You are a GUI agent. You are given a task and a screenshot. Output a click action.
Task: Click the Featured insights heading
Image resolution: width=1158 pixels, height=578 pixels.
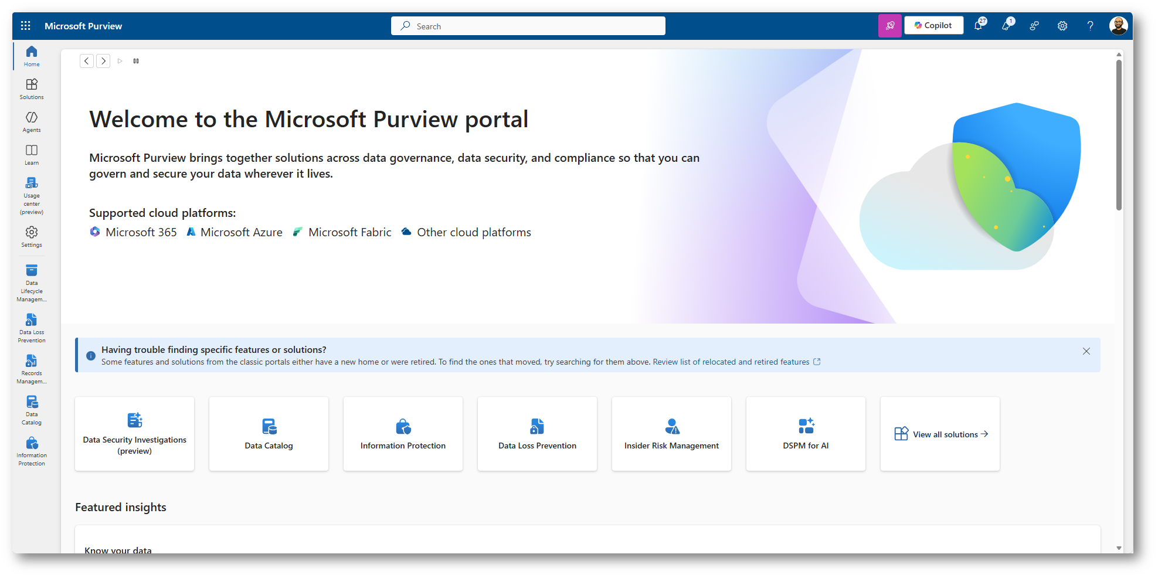pos(121,507)
